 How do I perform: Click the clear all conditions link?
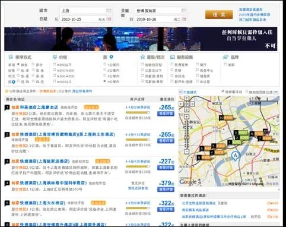click(x=82, y=91)
